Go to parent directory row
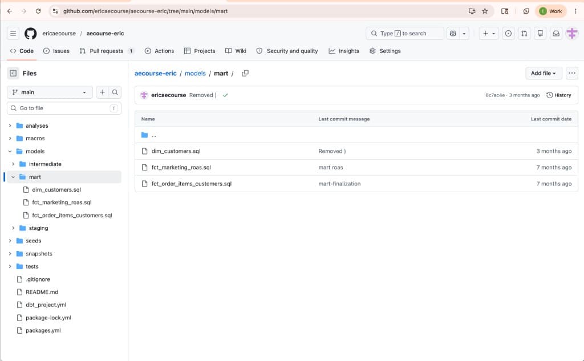Image resolution: width=584 pixels, height=361 pixels. point(356,135)
